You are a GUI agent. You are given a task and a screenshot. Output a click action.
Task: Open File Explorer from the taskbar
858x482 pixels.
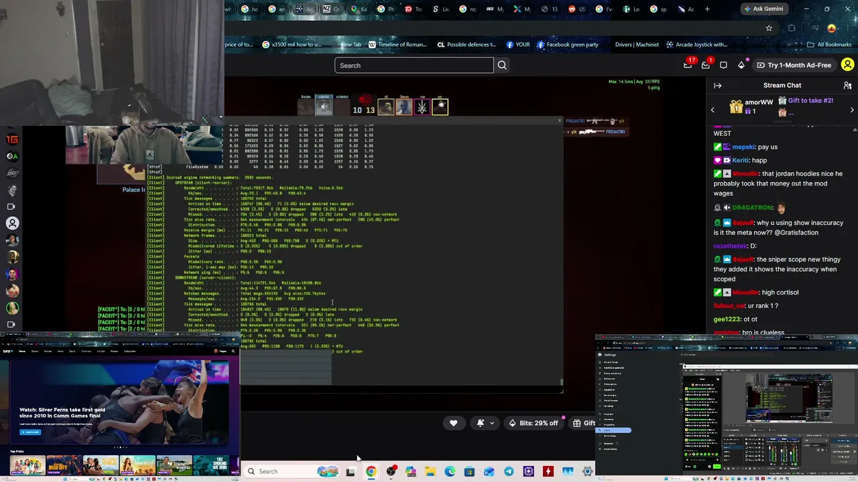pyautogui.click(x=430, y=471)
